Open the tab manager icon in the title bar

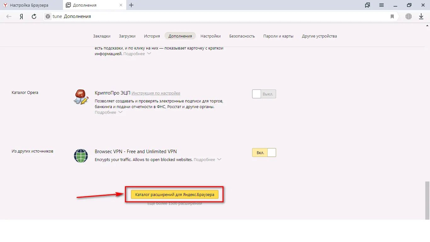click(x=367, y=5)
